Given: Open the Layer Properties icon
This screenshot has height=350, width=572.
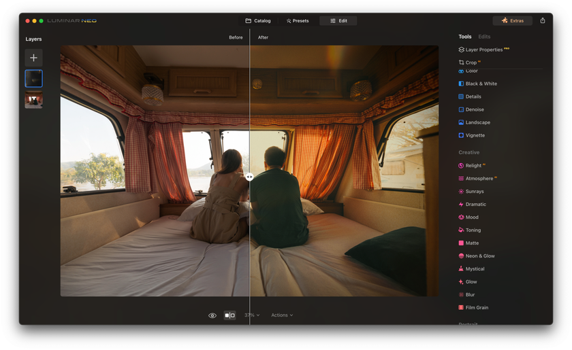Looking at the screenshot, I should (x=461, y=50).
